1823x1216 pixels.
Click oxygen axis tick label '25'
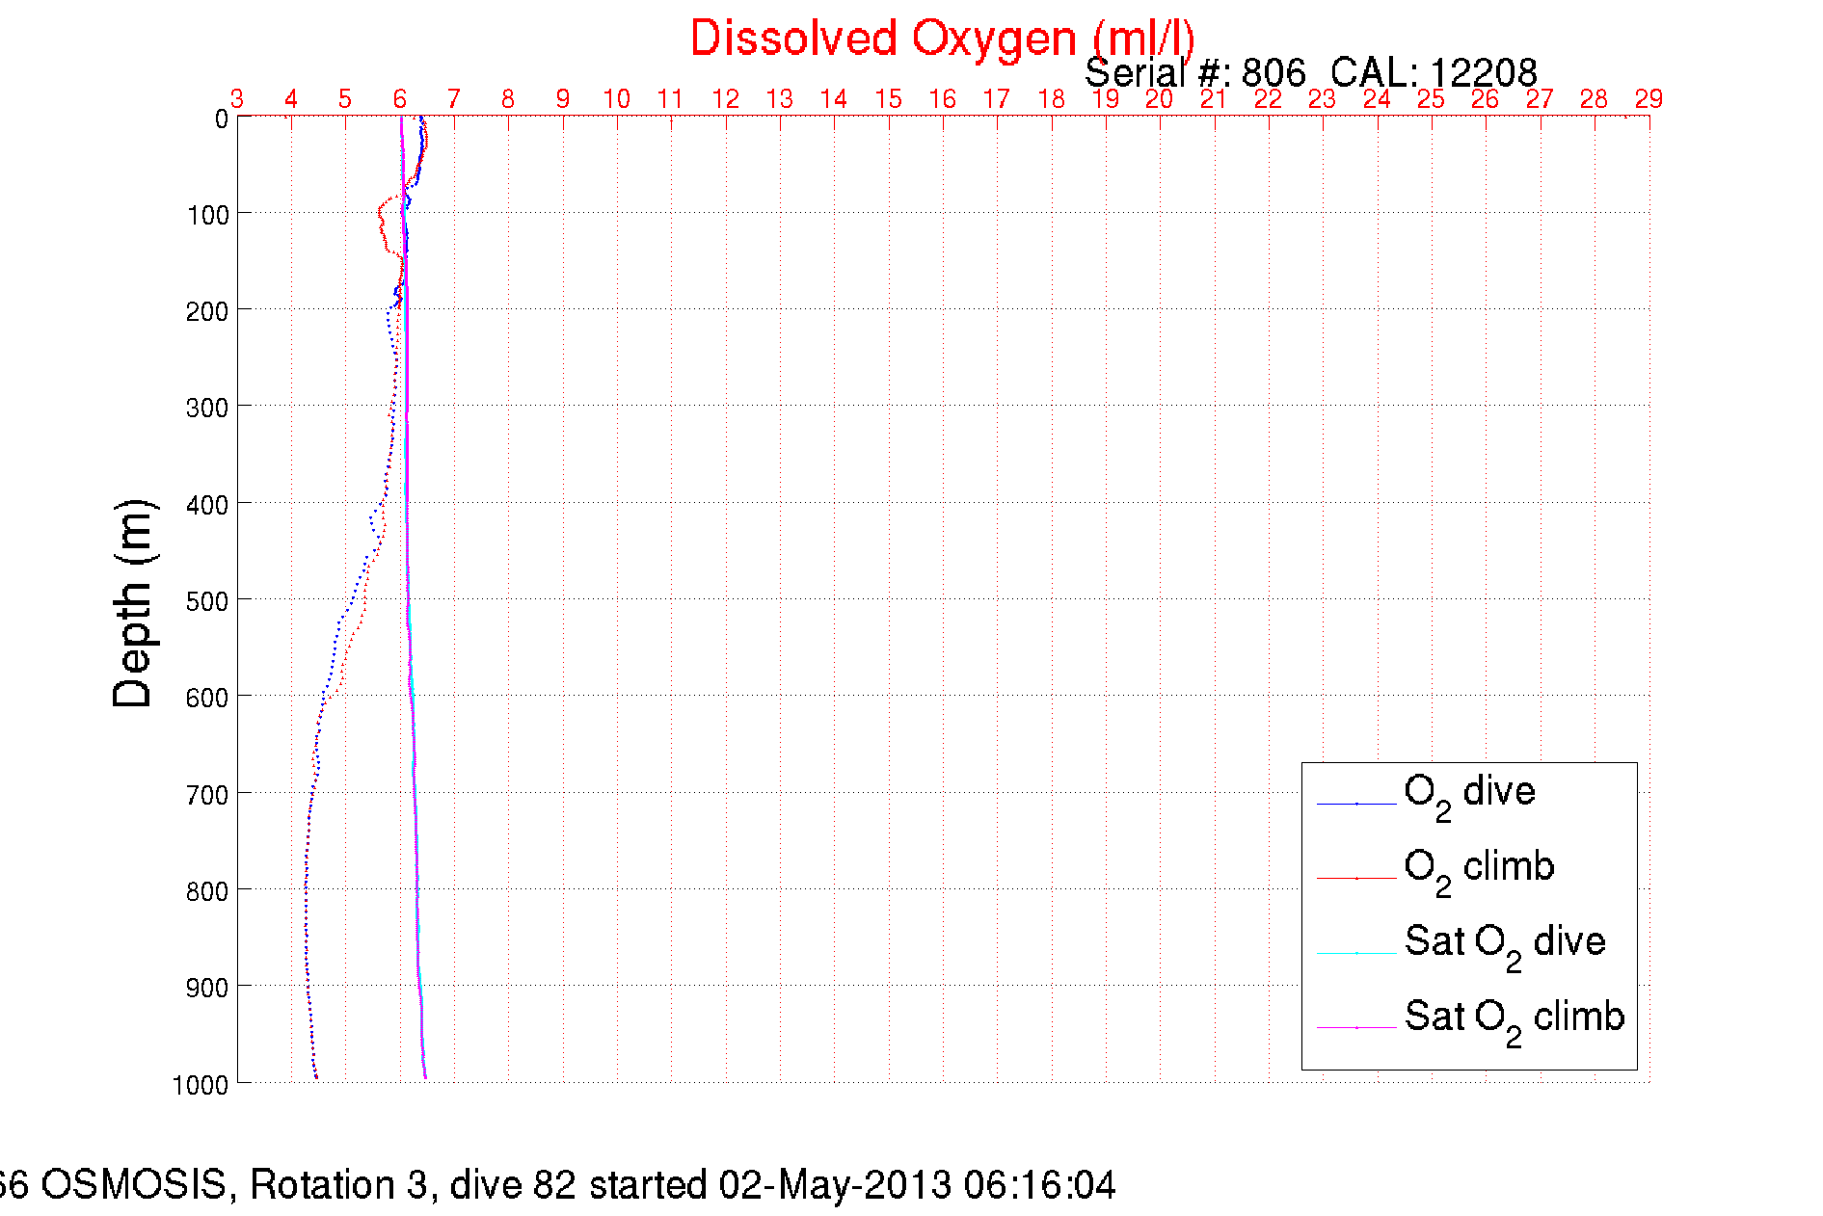point(1432,98)
